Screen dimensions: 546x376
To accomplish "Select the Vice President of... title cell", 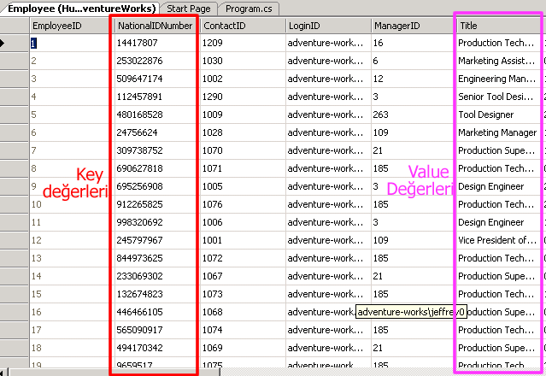I will coord(497,240).
